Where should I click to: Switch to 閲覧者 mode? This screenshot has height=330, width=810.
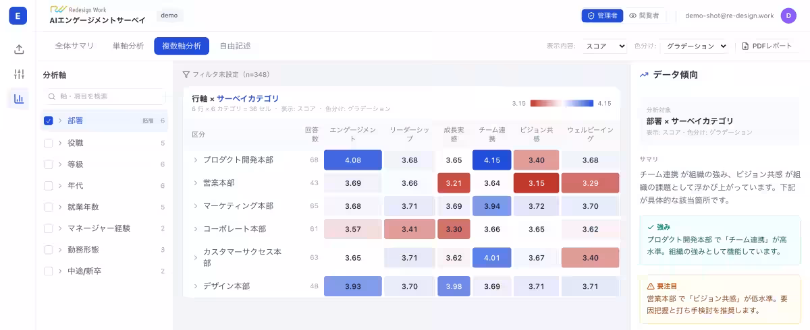pyautogui.click(x=644, y=15)
